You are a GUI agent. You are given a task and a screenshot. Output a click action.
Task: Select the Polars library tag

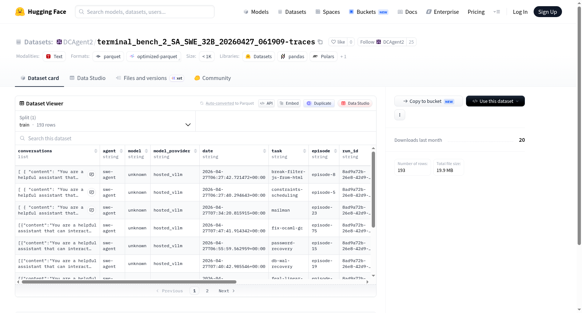pos(323,56)
